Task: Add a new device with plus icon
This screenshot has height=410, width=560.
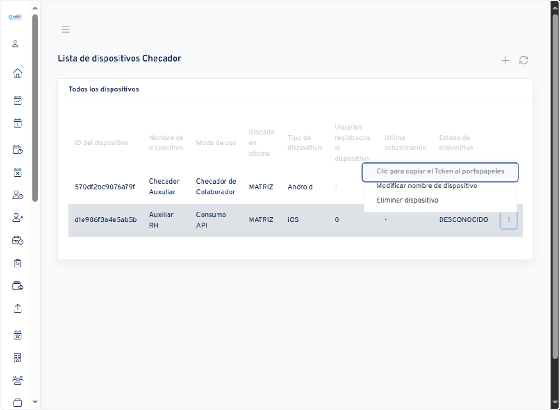Action: pyautogui.click(x=505, y=60)
